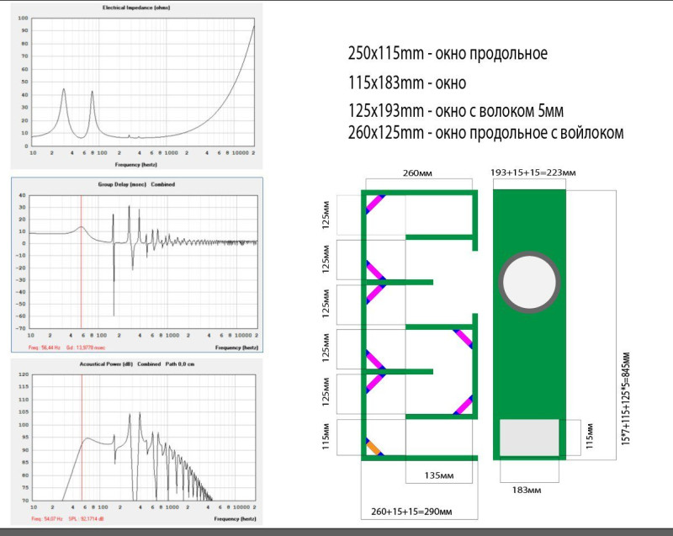
Task: Click the 'Group Delay (msec) Combined' chart title
Action: coord(136,184)
